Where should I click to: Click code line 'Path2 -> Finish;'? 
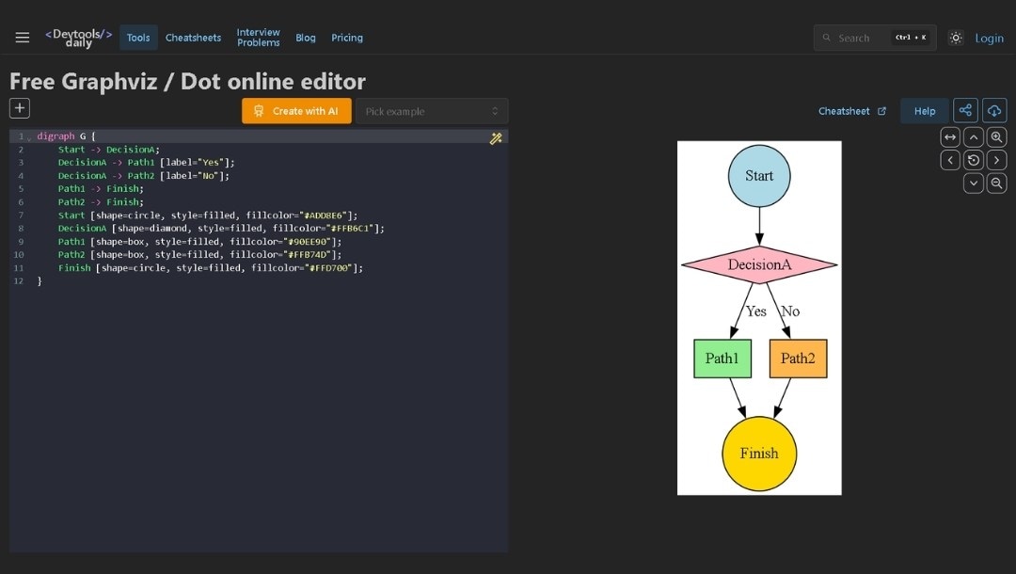pyautogui.click(x=101, y=202)
